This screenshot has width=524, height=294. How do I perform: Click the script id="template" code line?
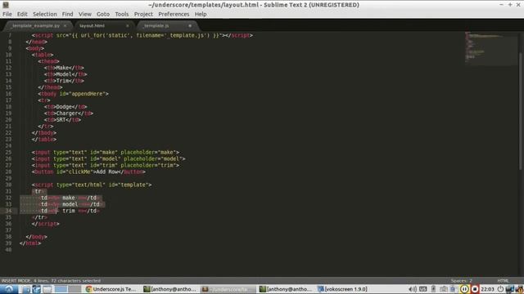92,185
